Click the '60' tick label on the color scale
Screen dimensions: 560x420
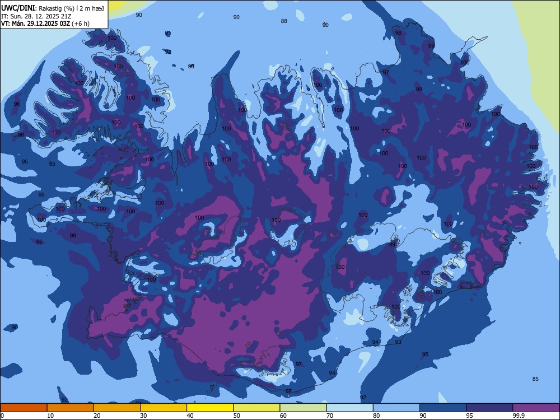(283, 416)
